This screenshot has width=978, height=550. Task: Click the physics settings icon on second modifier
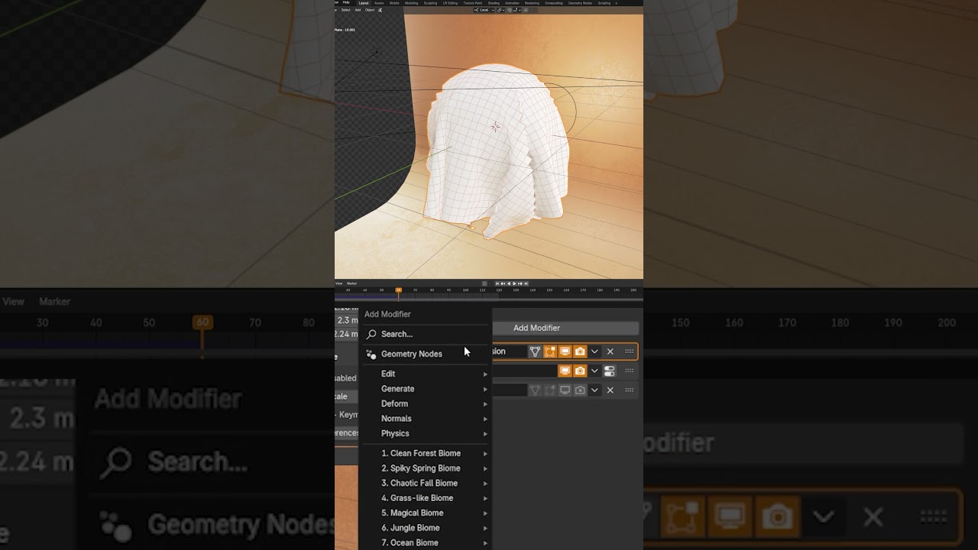[x=610, y=371]
